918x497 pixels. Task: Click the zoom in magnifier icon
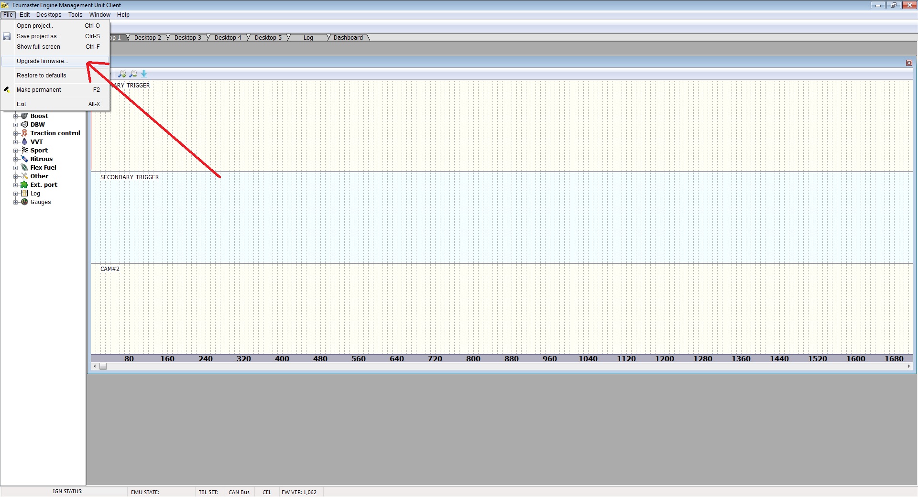point(122,74)
